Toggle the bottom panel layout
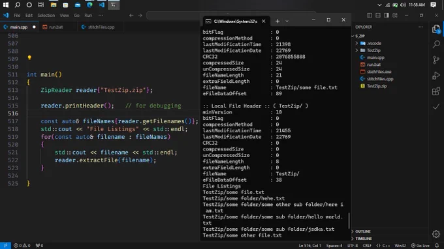444x249 pixels. click(x=378, y=15)
